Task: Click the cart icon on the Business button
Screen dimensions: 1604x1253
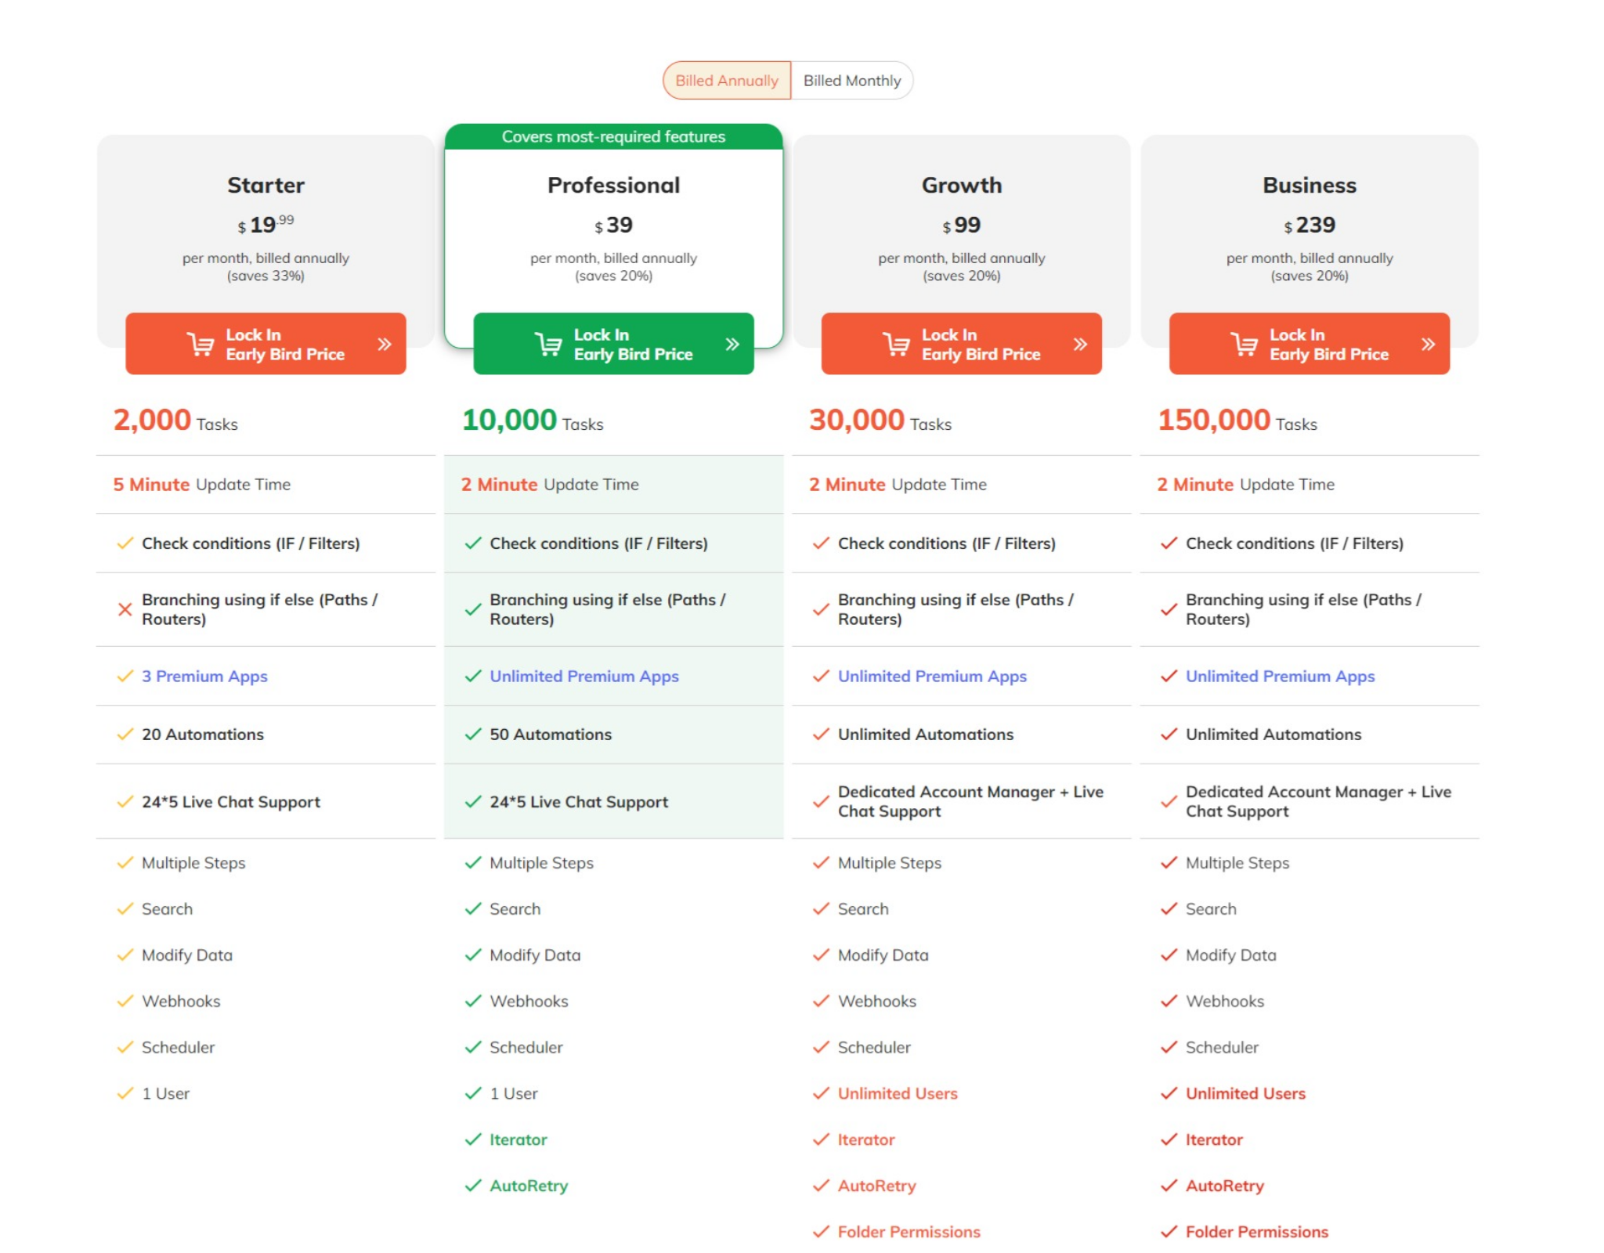Action: (1244, 344)
